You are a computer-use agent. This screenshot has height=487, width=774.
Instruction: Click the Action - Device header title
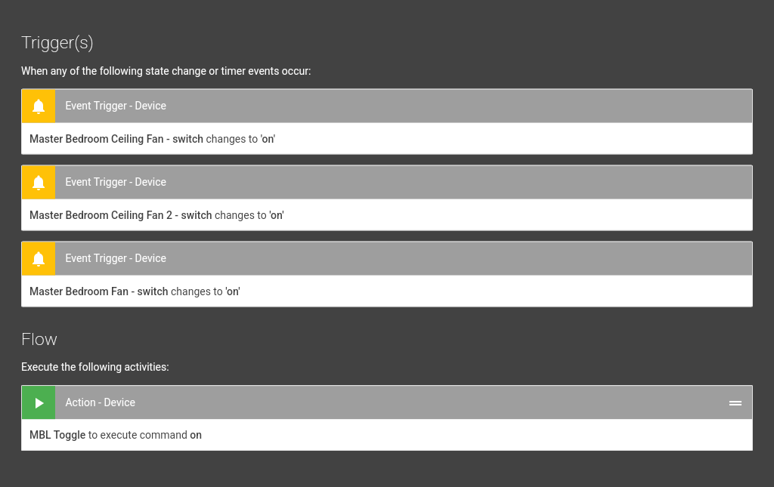point(101,402)
